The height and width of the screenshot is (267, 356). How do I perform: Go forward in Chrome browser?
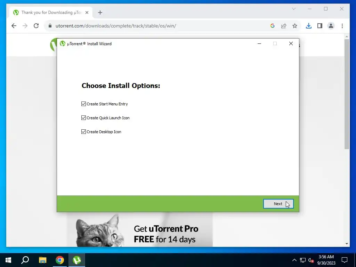click(x=25, y=26)
